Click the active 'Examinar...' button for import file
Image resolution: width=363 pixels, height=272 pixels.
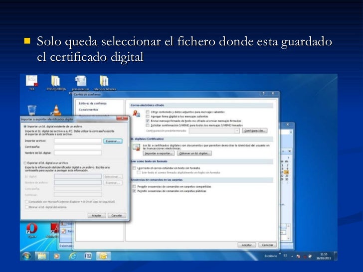(x=112, y=141)
